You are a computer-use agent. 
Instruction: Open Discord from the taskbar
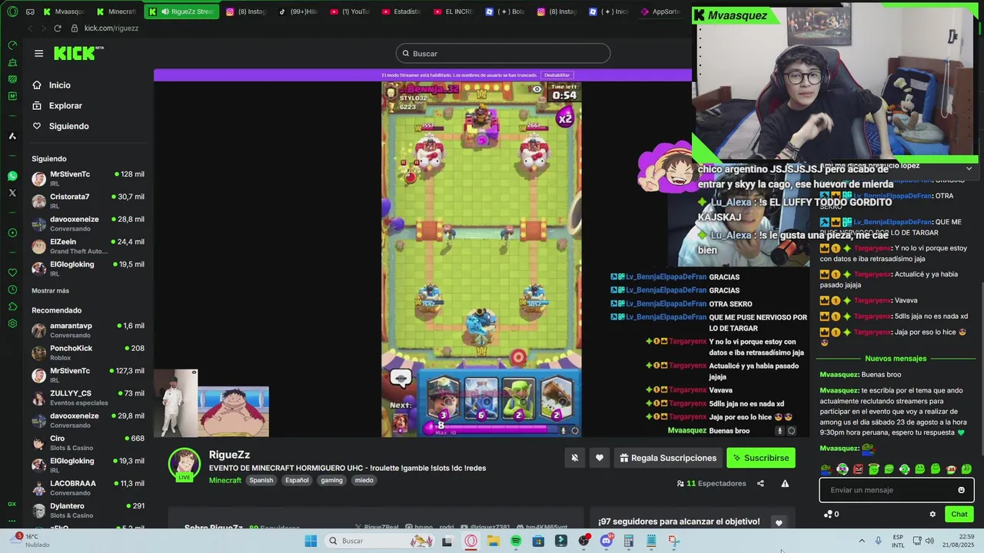coord(606,541)
